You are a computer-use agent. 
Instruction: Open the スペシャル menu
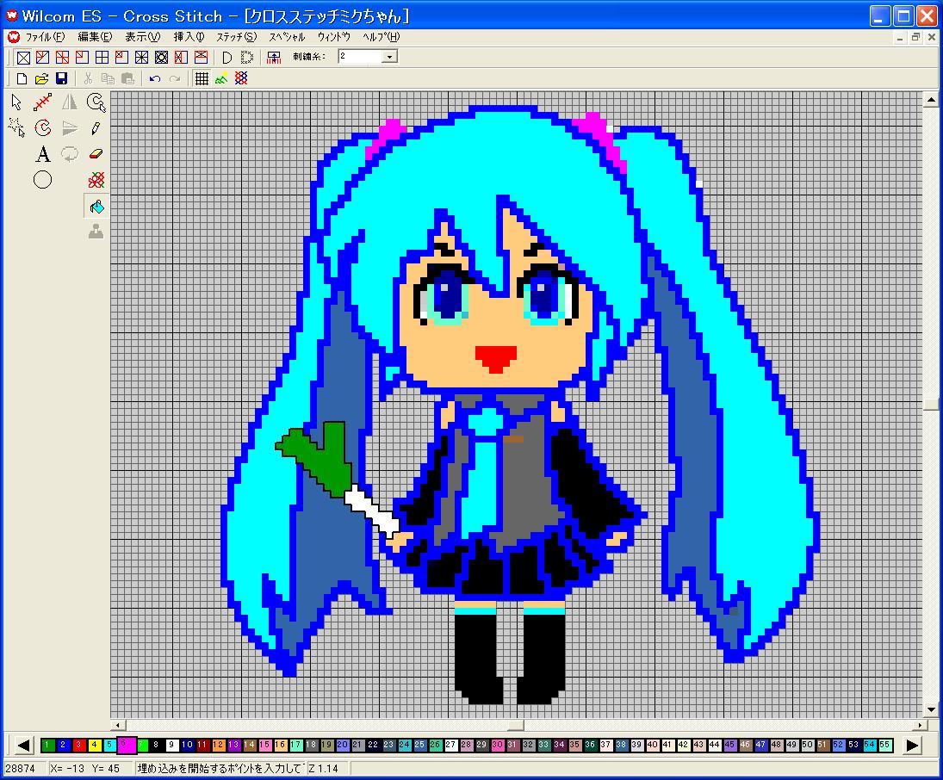click(287, 37)
